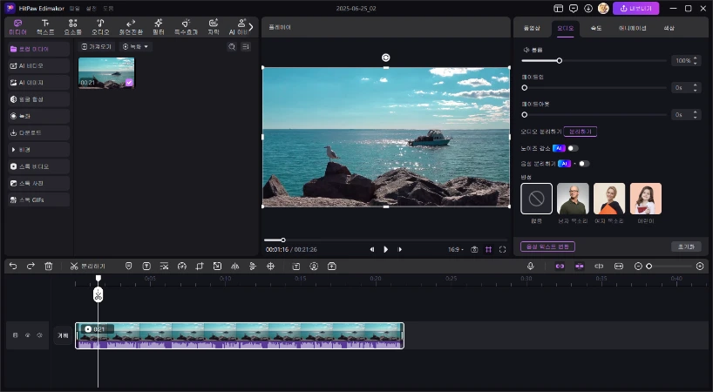Select the local media folder category
Image resolution: width=713 pixels, height=392 pixels.
coord(38,49)
